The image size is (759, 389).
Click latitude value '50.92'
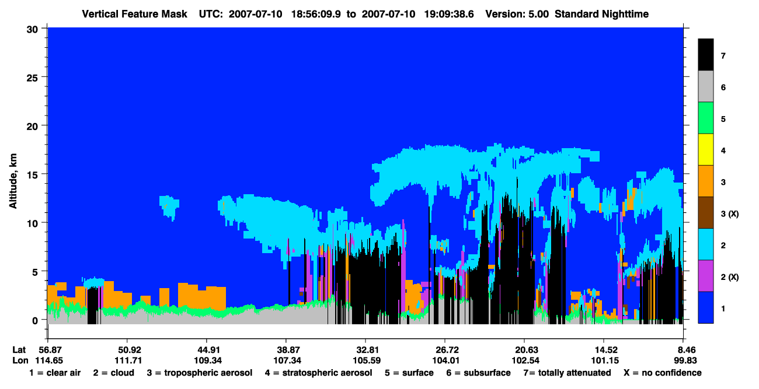[127, 350]
